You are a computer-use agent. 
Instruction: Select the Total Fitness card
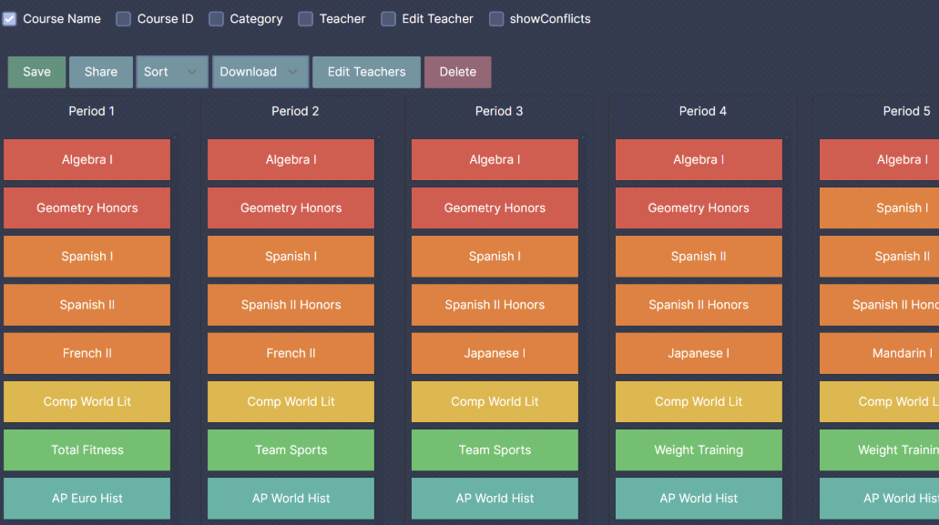click(x=87, y=450)
